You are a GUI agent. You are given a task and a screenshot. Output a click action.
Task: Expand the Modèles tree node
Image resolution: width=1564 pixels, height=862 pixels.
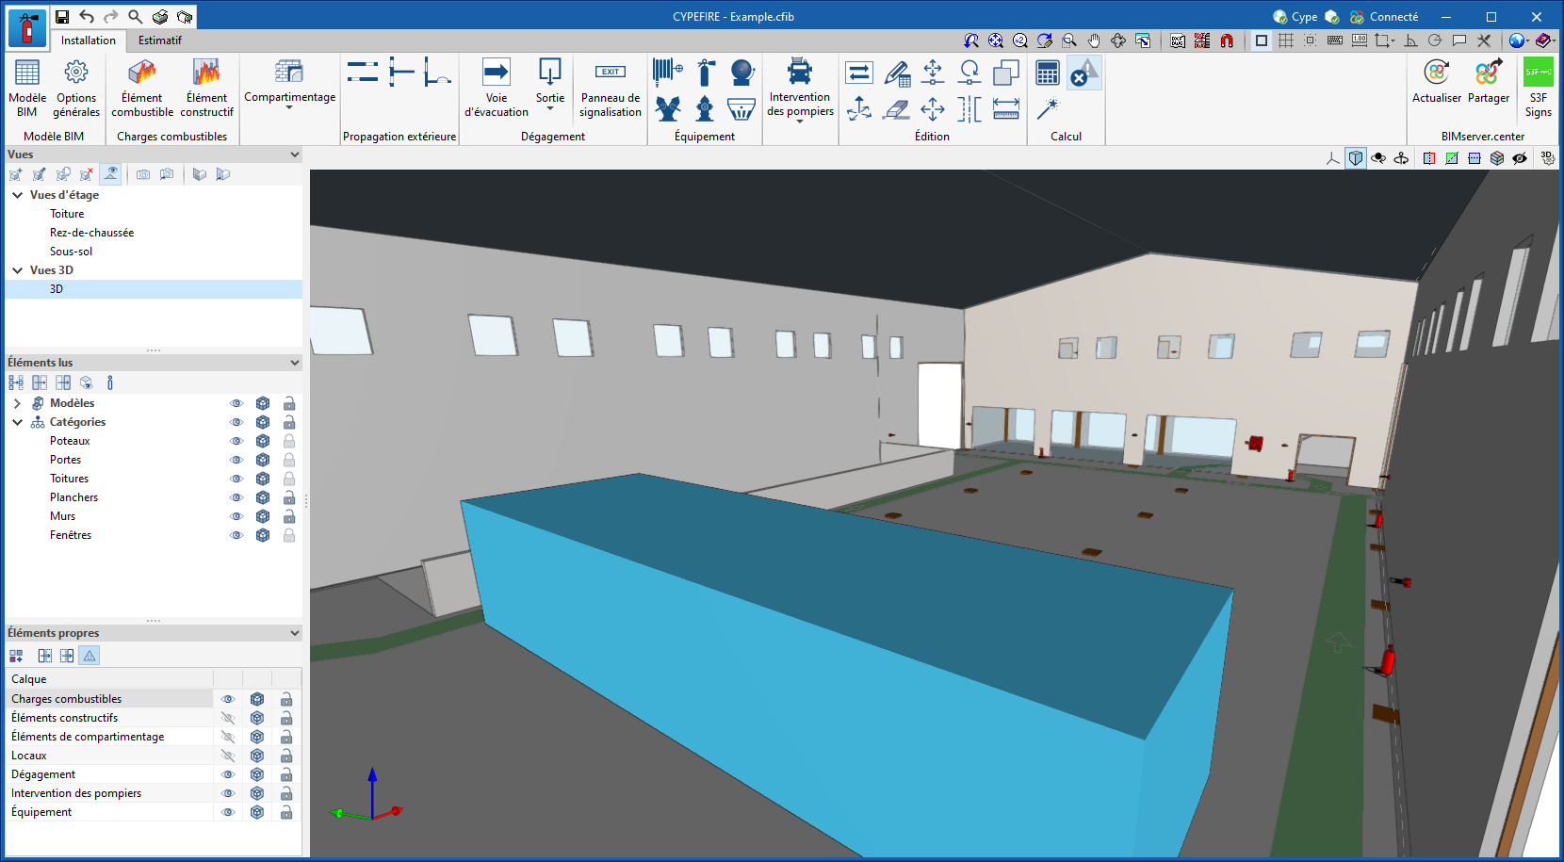coord(17,403)
